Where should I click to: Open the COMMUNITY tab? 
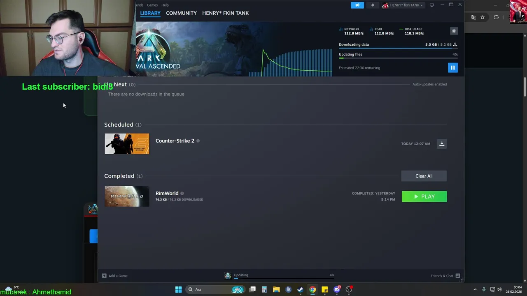[x=181, y=13]
